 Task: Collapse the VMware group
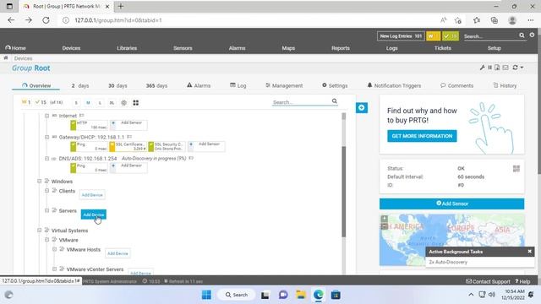point(47,240)
